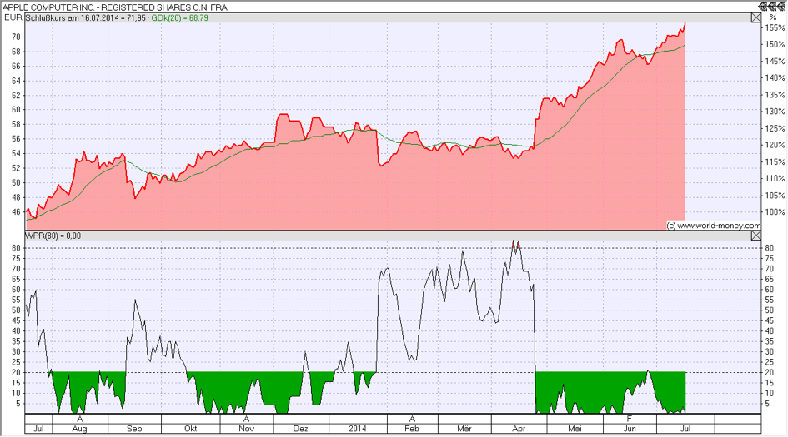The width and height of the screenshot is (788, 437).
Task: Click the rightmost of the three arrow icons
Action: tap(780, 7)
